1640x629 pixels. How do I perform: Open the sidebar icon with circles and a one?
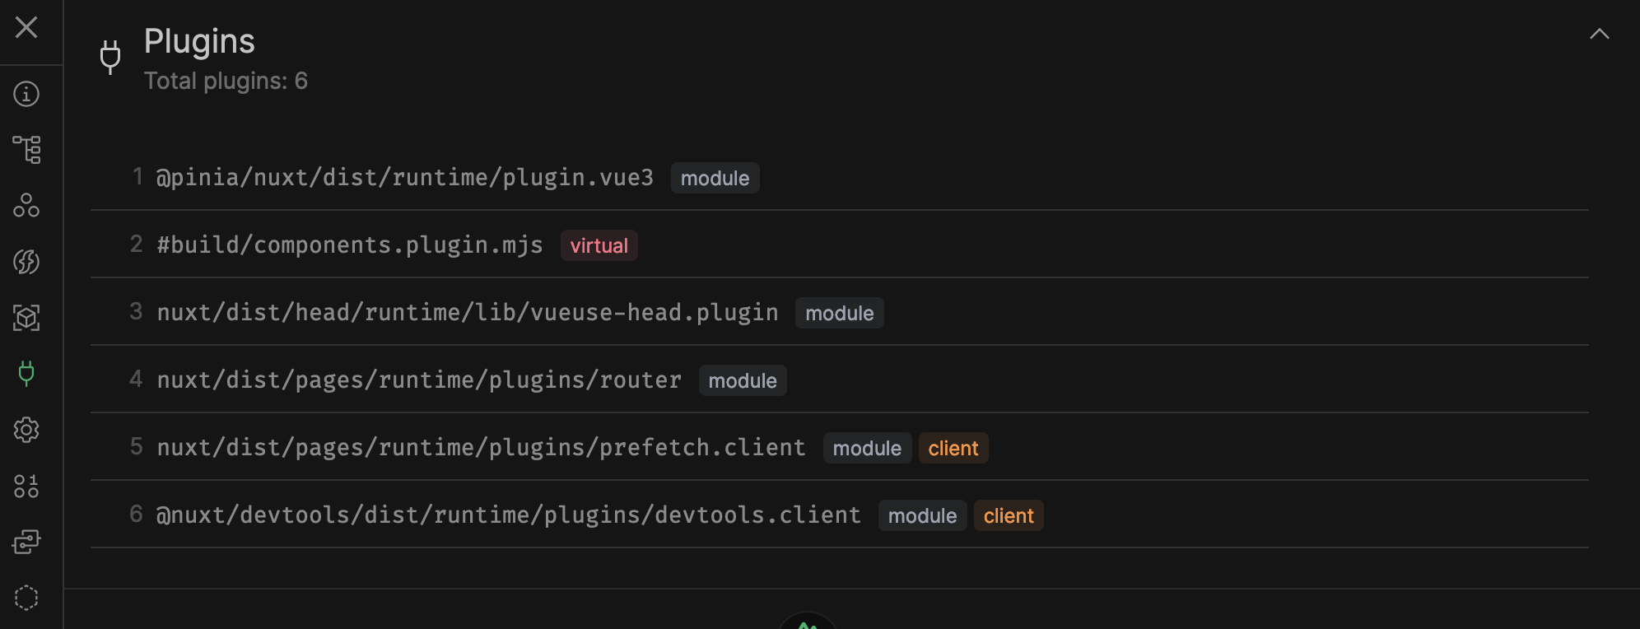click(x=26, y=486)
